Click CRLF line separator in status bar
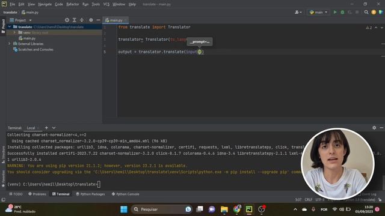The image size is (385, 216). (309, 200)
